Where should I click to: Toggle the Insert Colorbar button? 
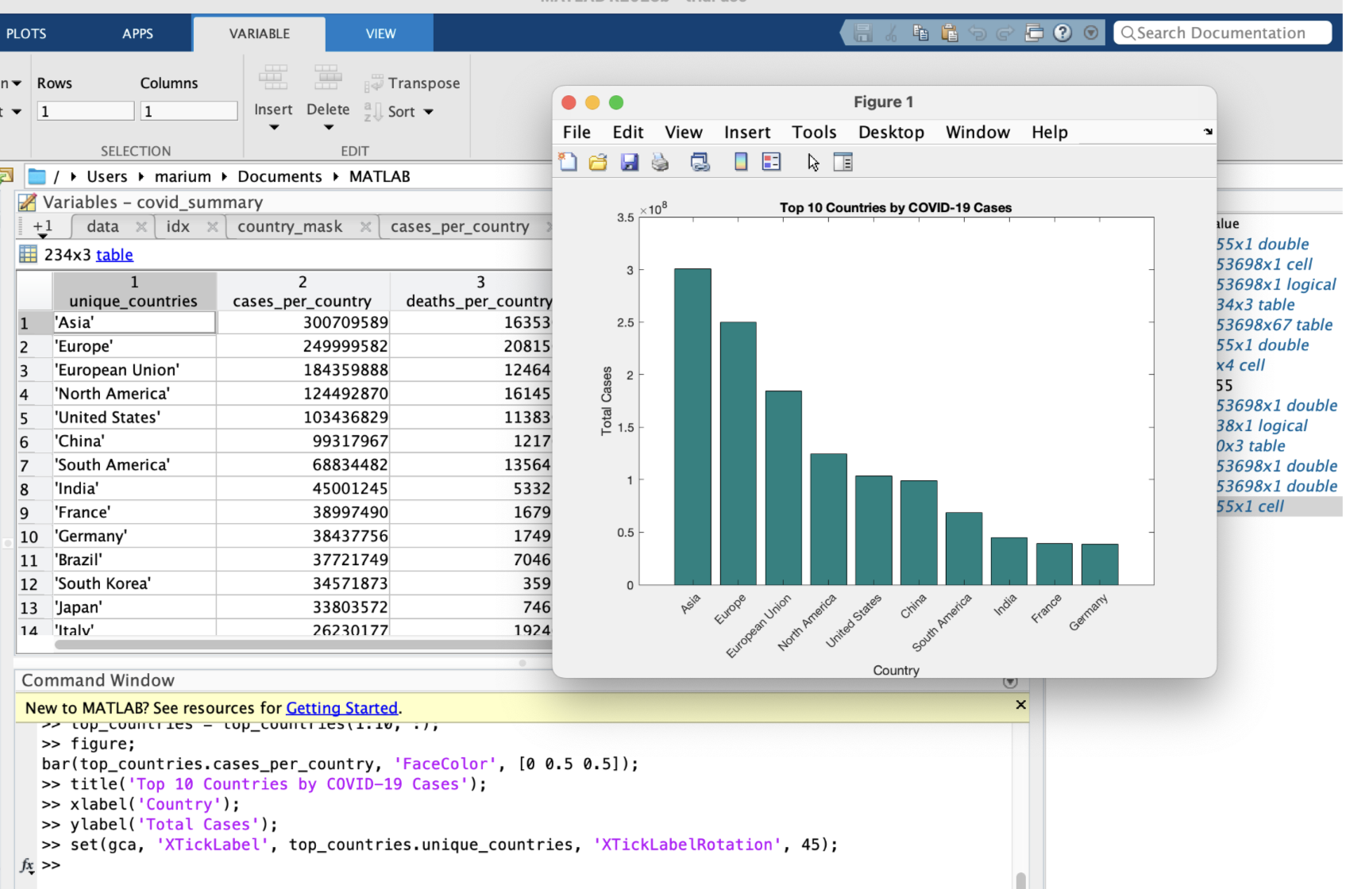tap(740, 163)
